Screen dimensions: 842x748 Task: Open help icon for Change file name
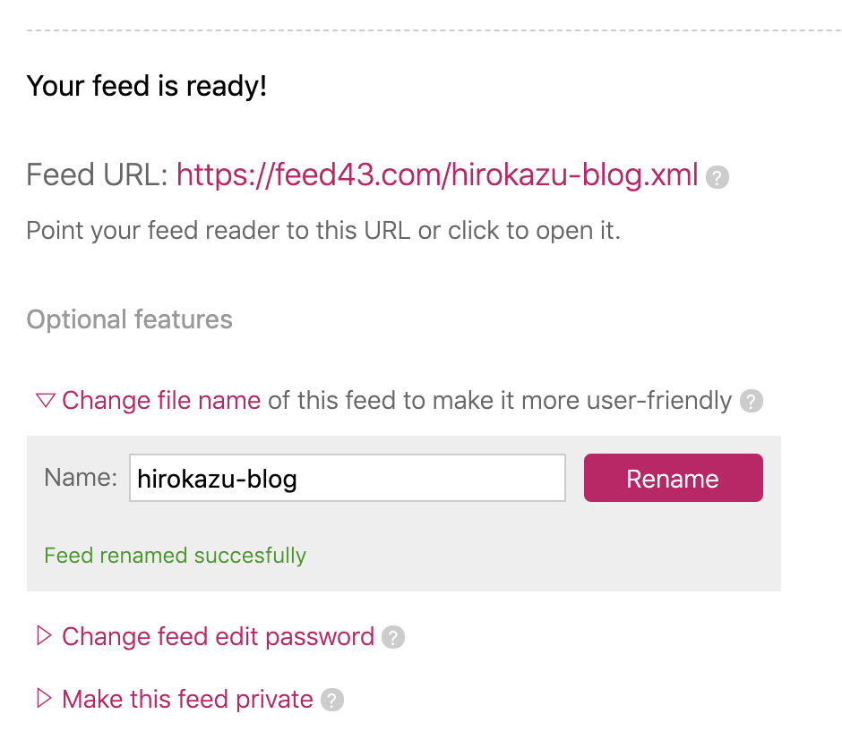pos(752,401)
